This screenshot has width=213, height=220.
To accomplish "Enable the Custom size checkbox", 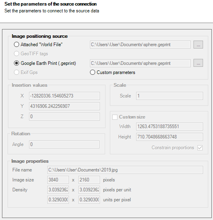I will pos(115,117).
